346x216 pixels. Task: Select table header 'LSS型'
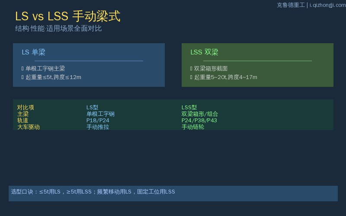[x=189, y=107]
